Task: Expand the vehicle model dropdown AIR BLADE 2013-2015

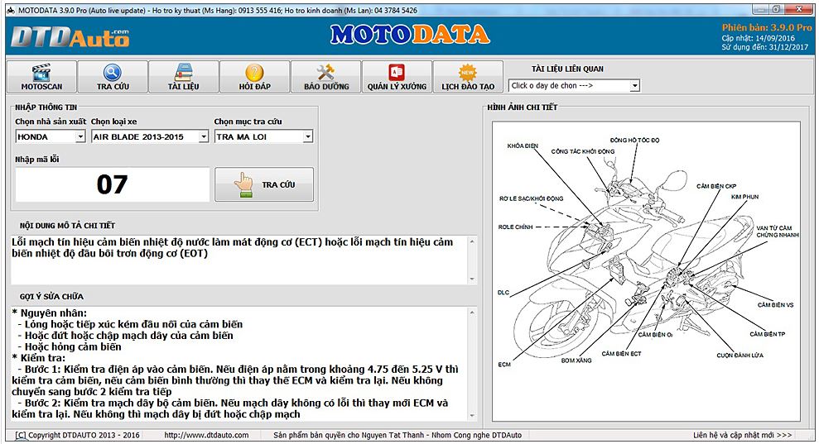Action: point(204,136)
